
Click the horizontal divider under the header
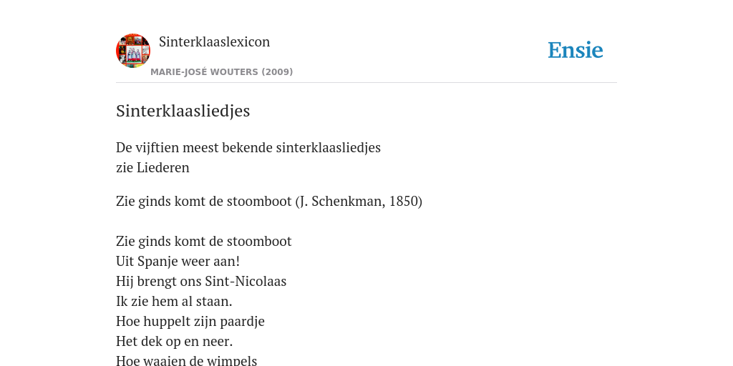366,83
